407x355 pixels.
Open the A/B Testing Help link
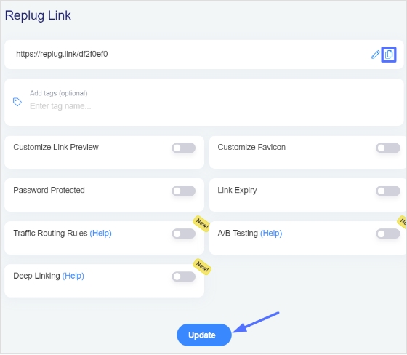[271, 234]
